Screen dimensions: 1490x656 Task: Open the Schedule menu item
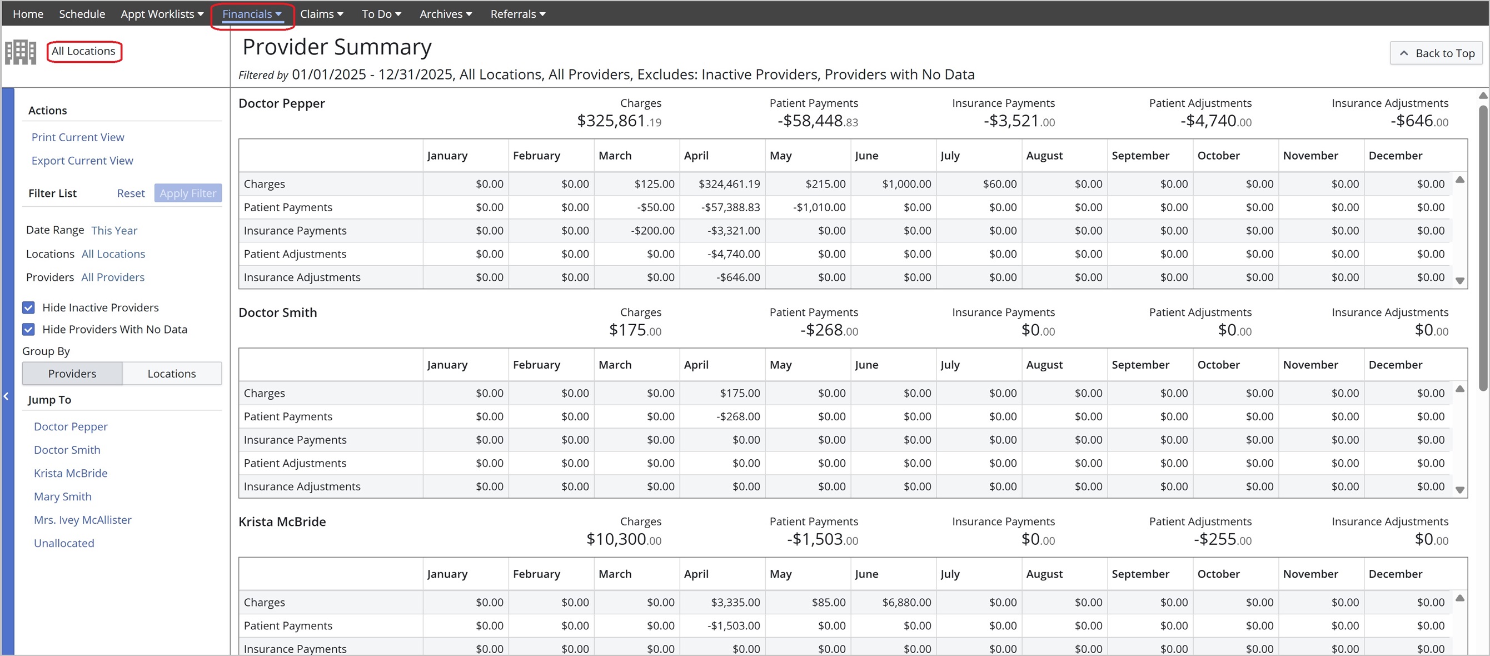pos(82,14)
